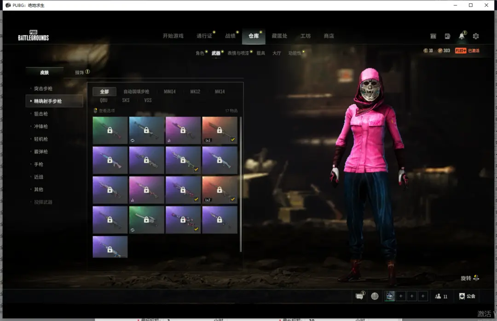Viewport: 497px width, 321px height.
Task: Filter skins by 全部
Action: [x=104, y=91]
